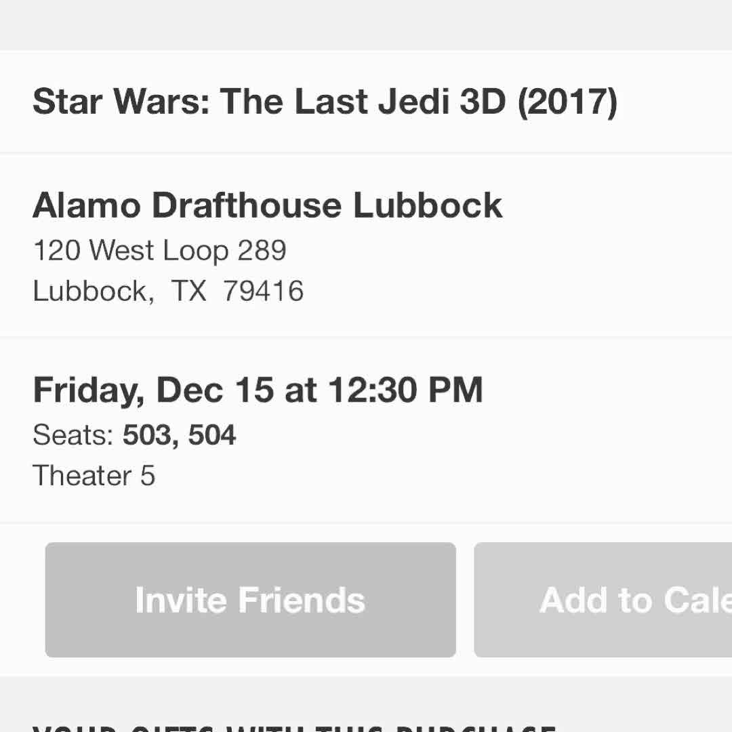Tap the 3D label in the movie title

point(483,102)
